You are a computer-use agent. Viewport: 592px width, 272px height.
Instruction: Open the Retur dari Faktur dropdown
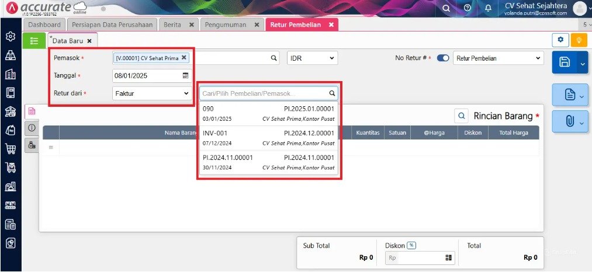pos(152,93)
